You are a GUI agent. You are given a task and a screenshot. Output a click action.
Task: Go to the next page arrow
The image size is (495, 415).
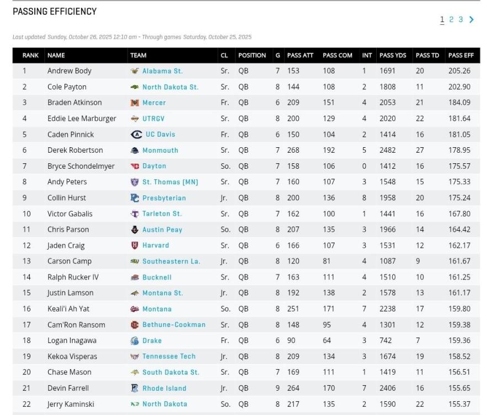[471, 20]
